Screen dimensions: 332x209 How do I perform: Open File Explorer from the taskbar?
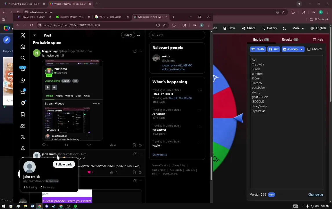click(25, 206)
